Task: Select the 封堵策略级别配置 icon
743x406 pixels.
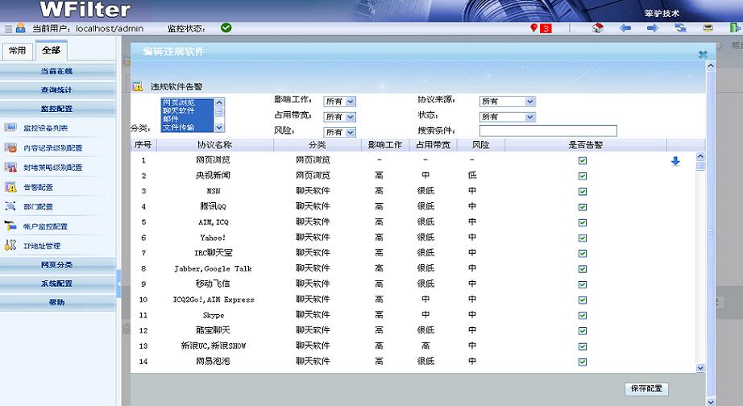Action: point(10,168)
